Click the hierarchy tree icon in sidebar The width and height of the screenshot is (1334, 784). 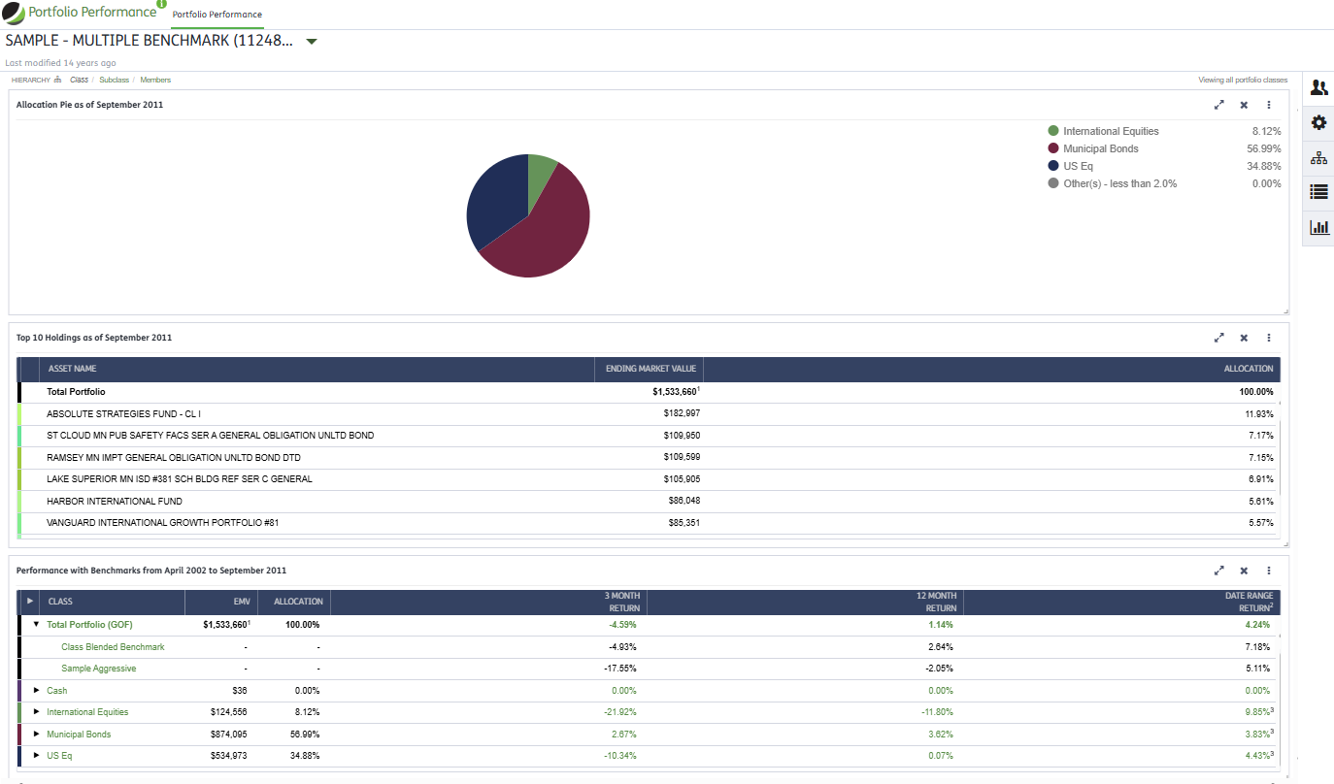1318,157
